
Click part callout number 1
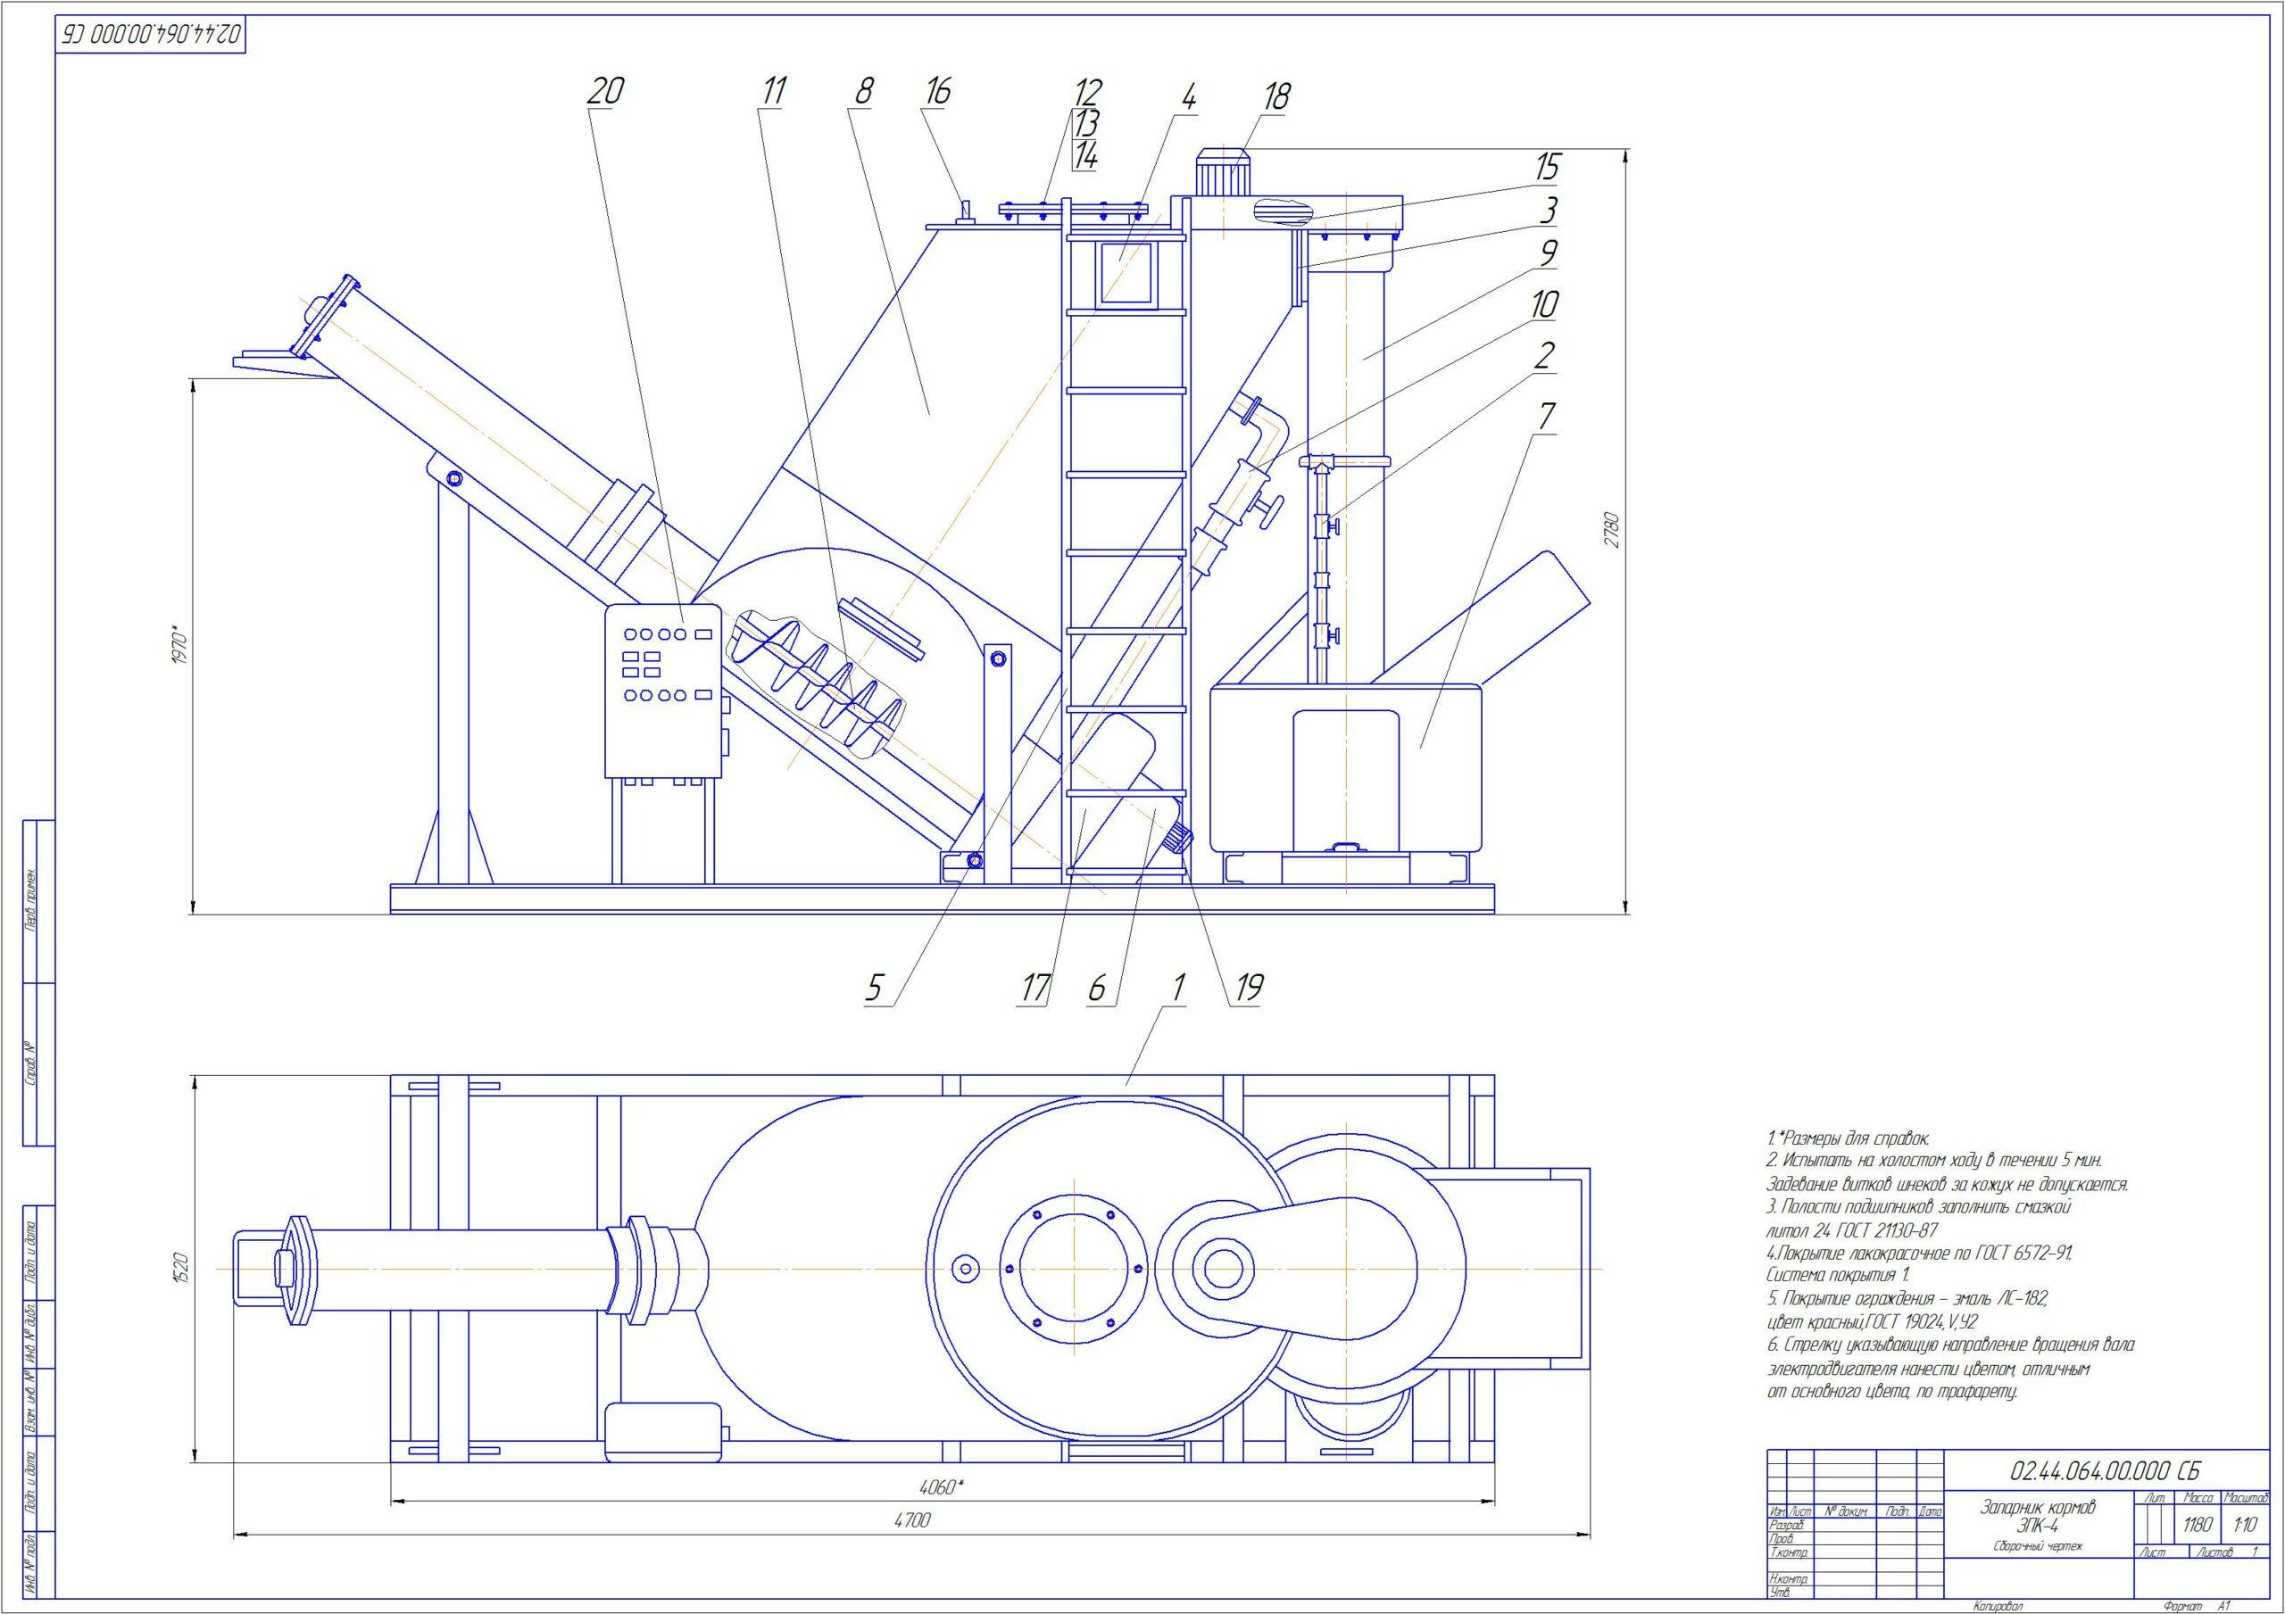[1177, 987]
